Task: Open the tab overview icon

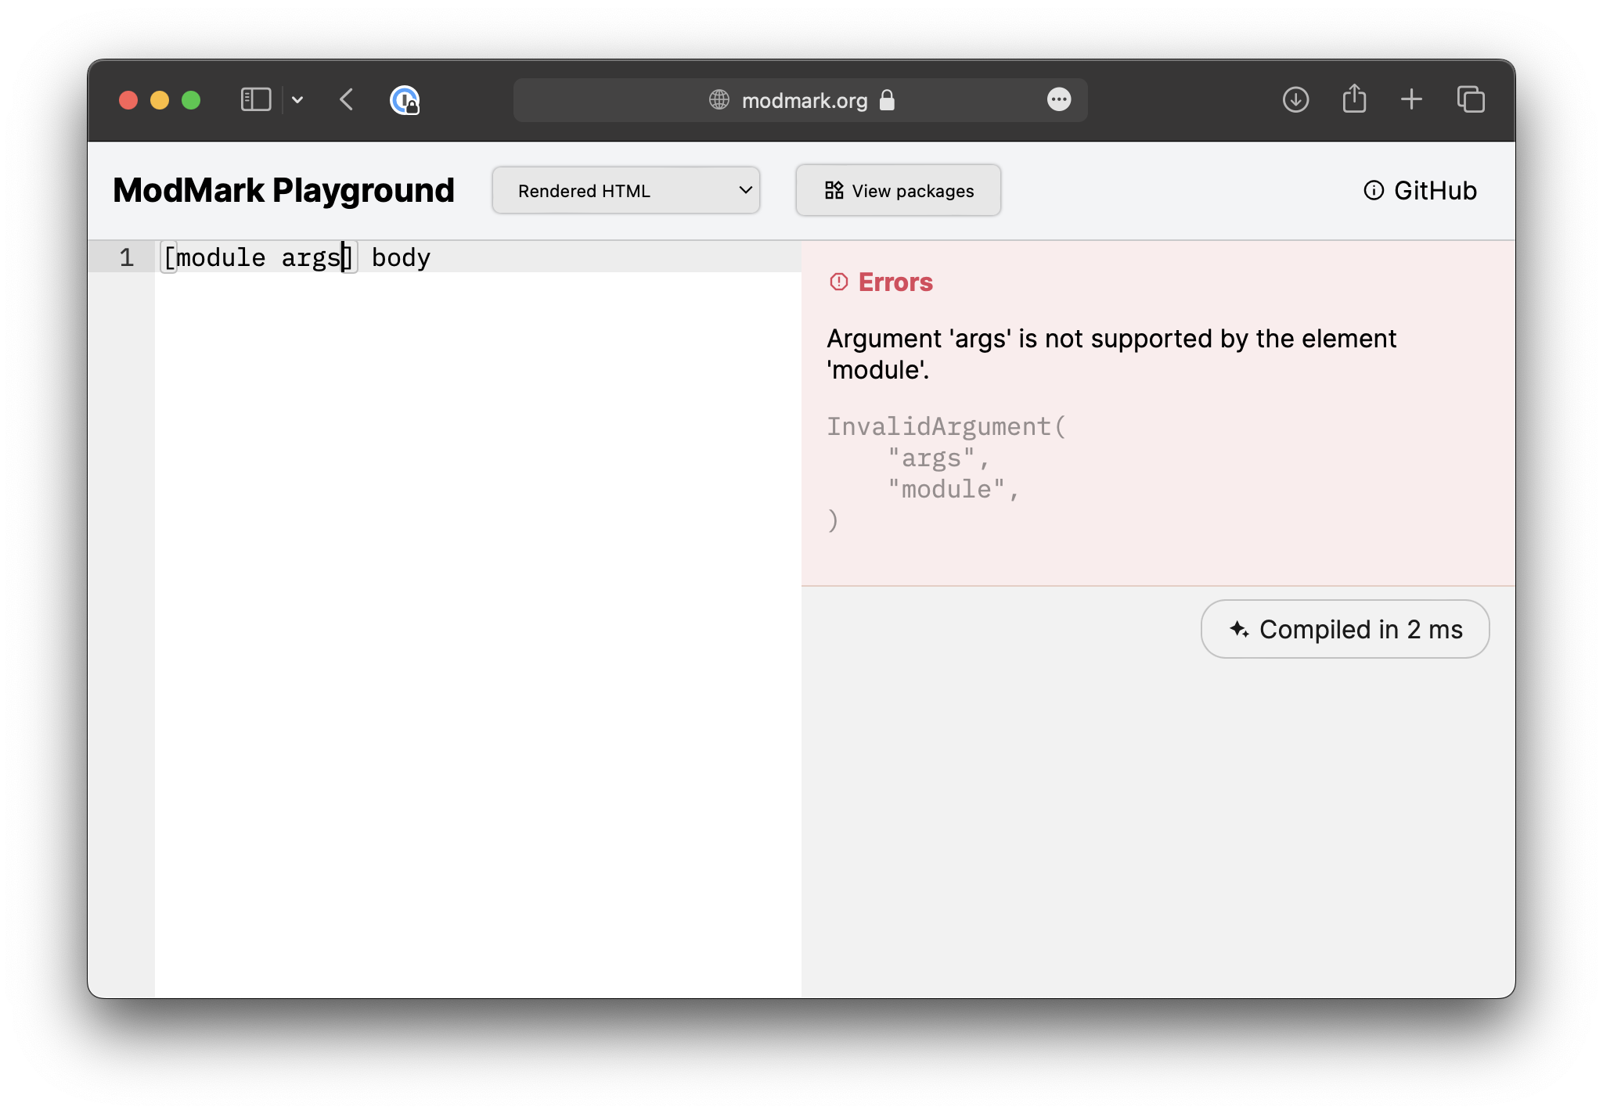Action: tap(1470, 100)
